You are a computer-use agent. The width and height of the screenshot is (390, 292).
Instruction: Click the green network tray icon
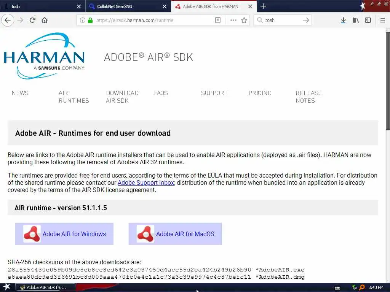(355, 287)
